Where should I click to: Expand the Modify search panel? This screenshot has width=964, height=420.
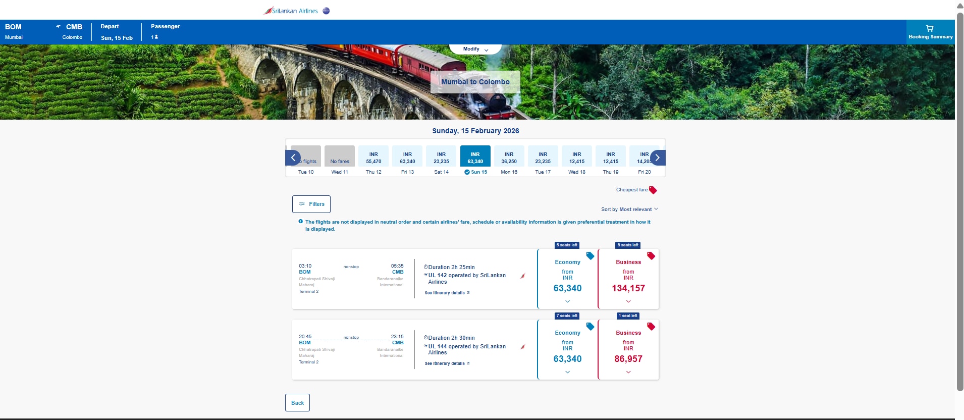[475, 49]
